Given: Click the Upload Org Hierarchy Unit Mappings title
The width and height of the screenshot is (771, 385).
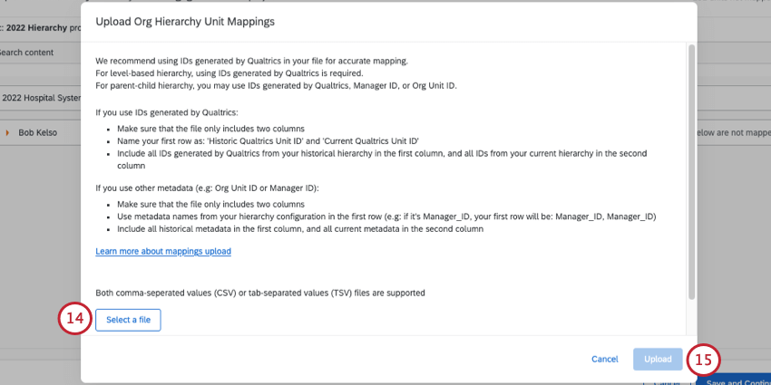Looking at the screenshot, I should pos(185,19).
